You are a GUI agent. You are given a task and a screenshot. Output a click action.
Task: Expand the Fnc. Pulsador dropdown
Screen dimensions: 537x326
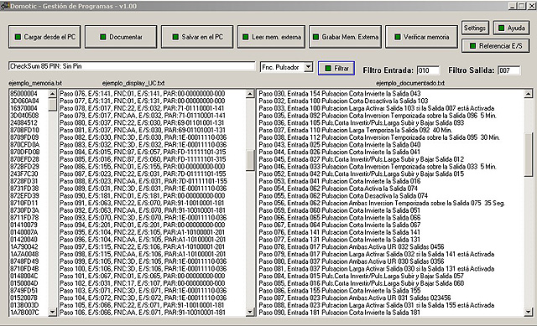coord(309,67)
